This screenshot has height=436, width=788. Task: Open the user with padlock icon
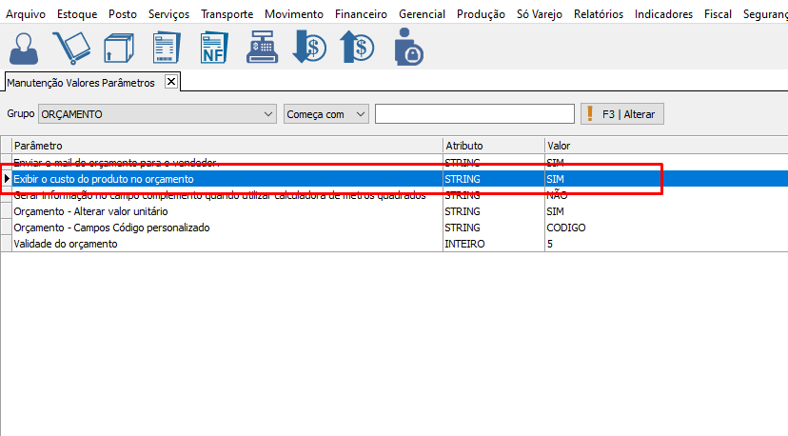point(408,48)
